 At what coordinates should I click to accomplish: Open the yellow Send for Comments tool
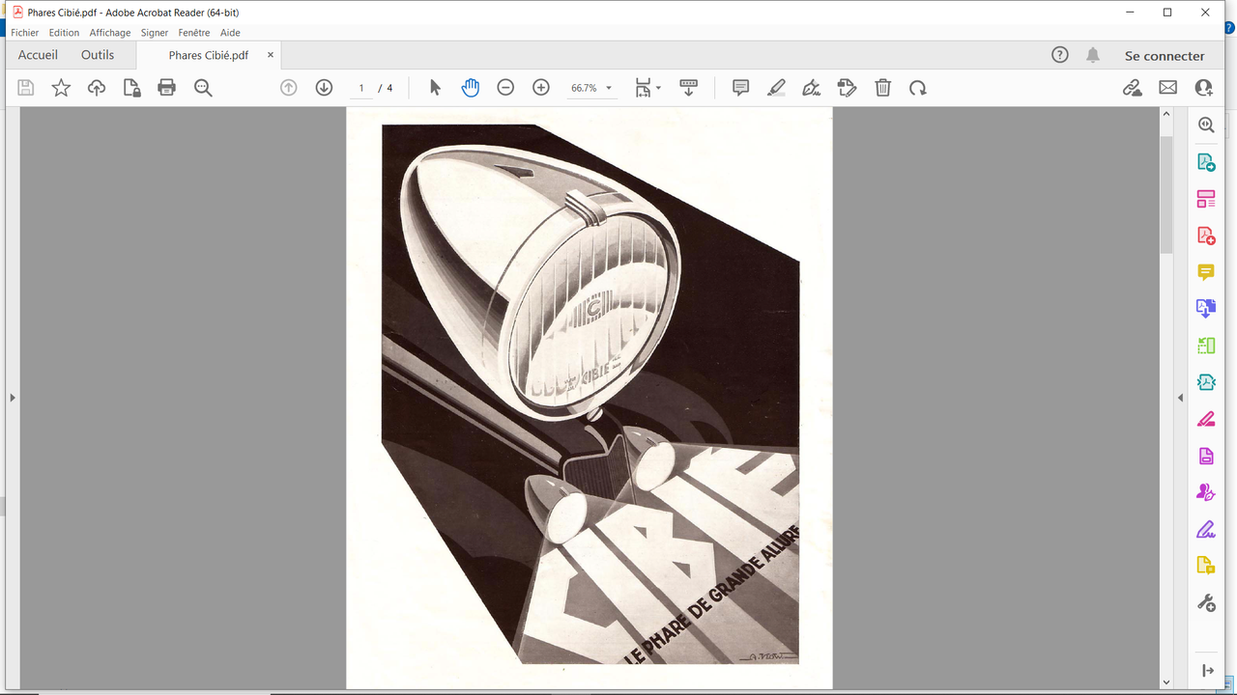point(1206,566)
